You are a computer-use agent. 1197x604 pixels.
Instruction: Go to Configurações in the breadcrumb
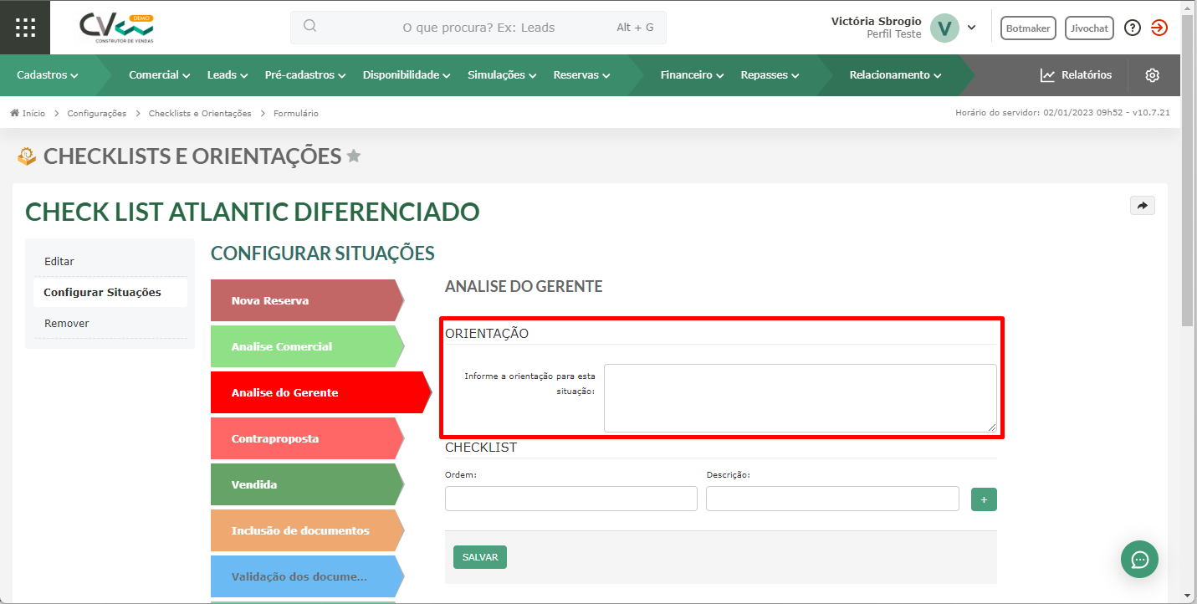click(97, 113)
